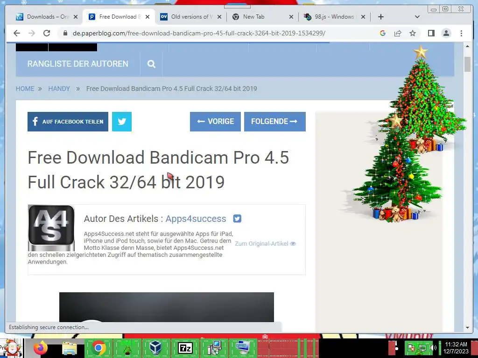Screen dimensions: 478x358
Task: Open Chrome taskbar icon
Action: tap(98, 348)
